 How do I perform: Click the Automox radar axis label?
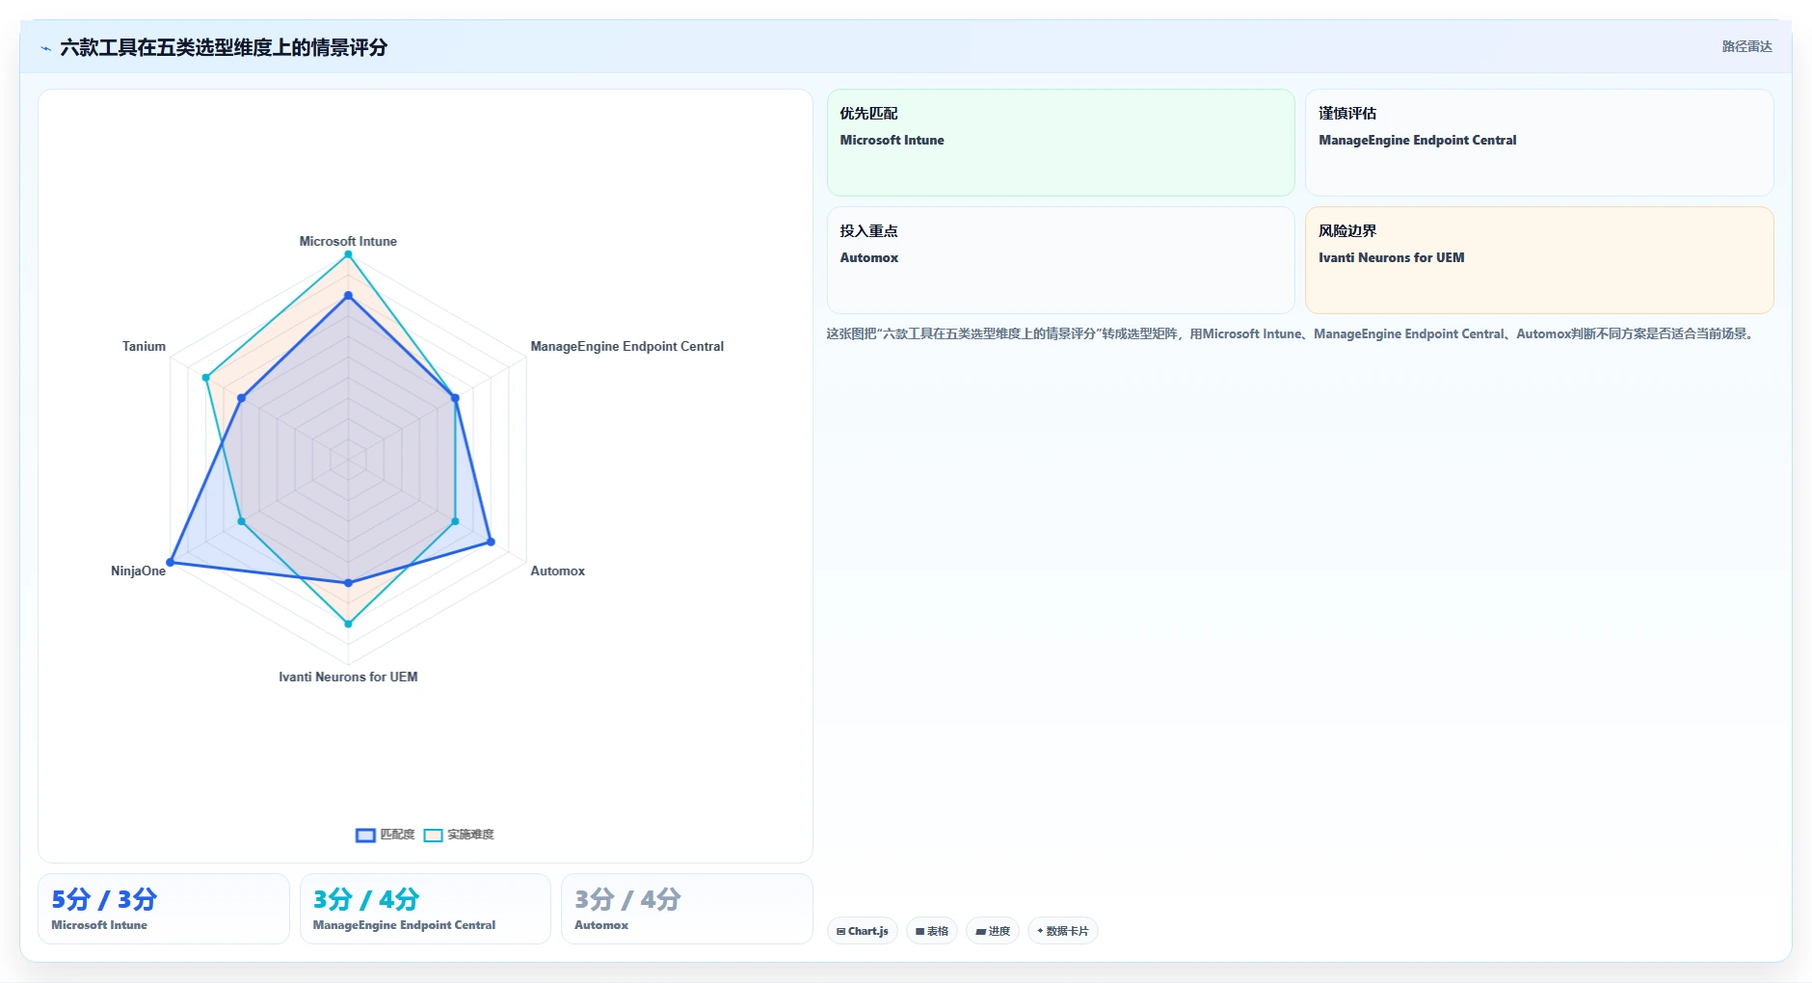[557, 571]
